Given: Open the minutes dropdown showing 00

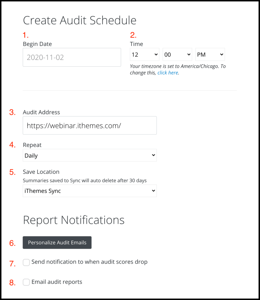Looking at the screenshot, I should click(x=177, y=54).
